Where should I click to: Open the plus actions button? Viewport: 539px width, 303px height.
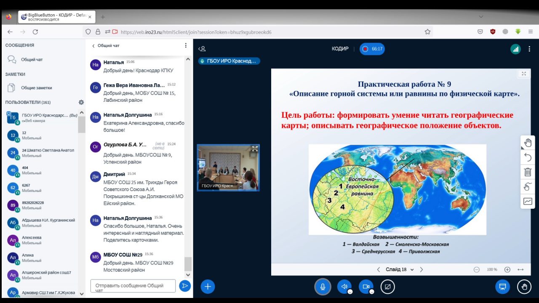[x=208, y=287]
